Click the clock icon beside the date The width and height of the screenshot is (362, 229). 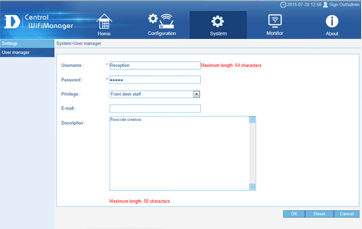click(283, 4)
